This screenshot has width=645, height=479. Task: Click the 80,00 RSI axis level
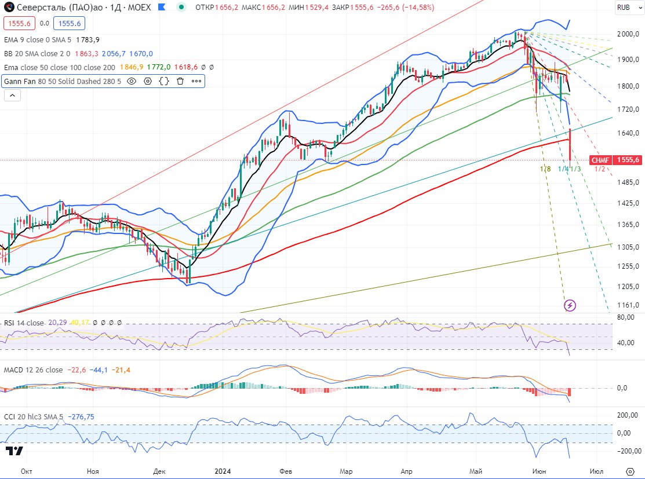coord(626,317)
